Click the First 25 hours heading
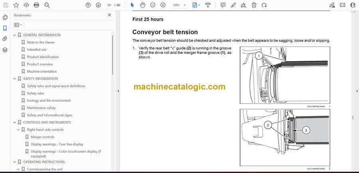359x173 pixels. 148,19
